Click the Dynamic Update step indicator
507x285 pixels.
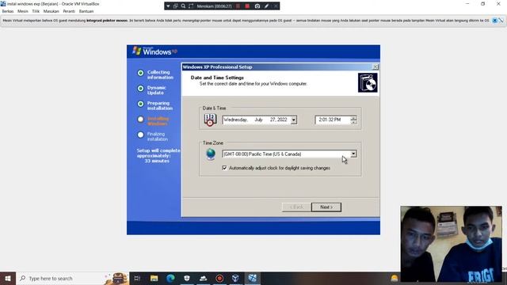[140, 88]
